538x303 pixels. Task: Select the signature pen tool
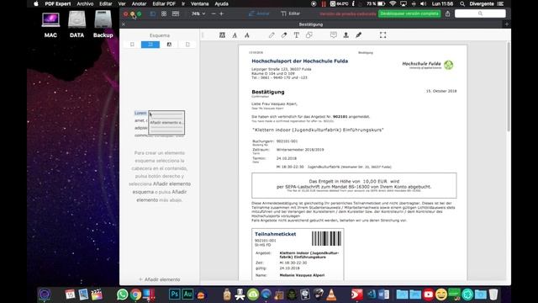pyautogui.click(x=359, y=35)
